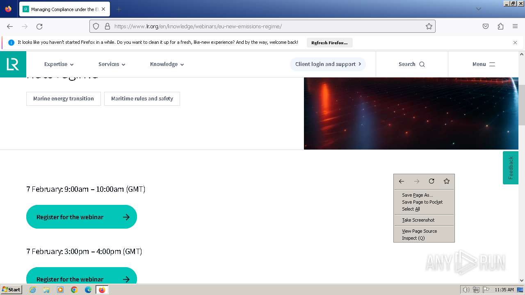
Task: Launch Chrome from the taskbar
Action: click(x=74, y=290)
